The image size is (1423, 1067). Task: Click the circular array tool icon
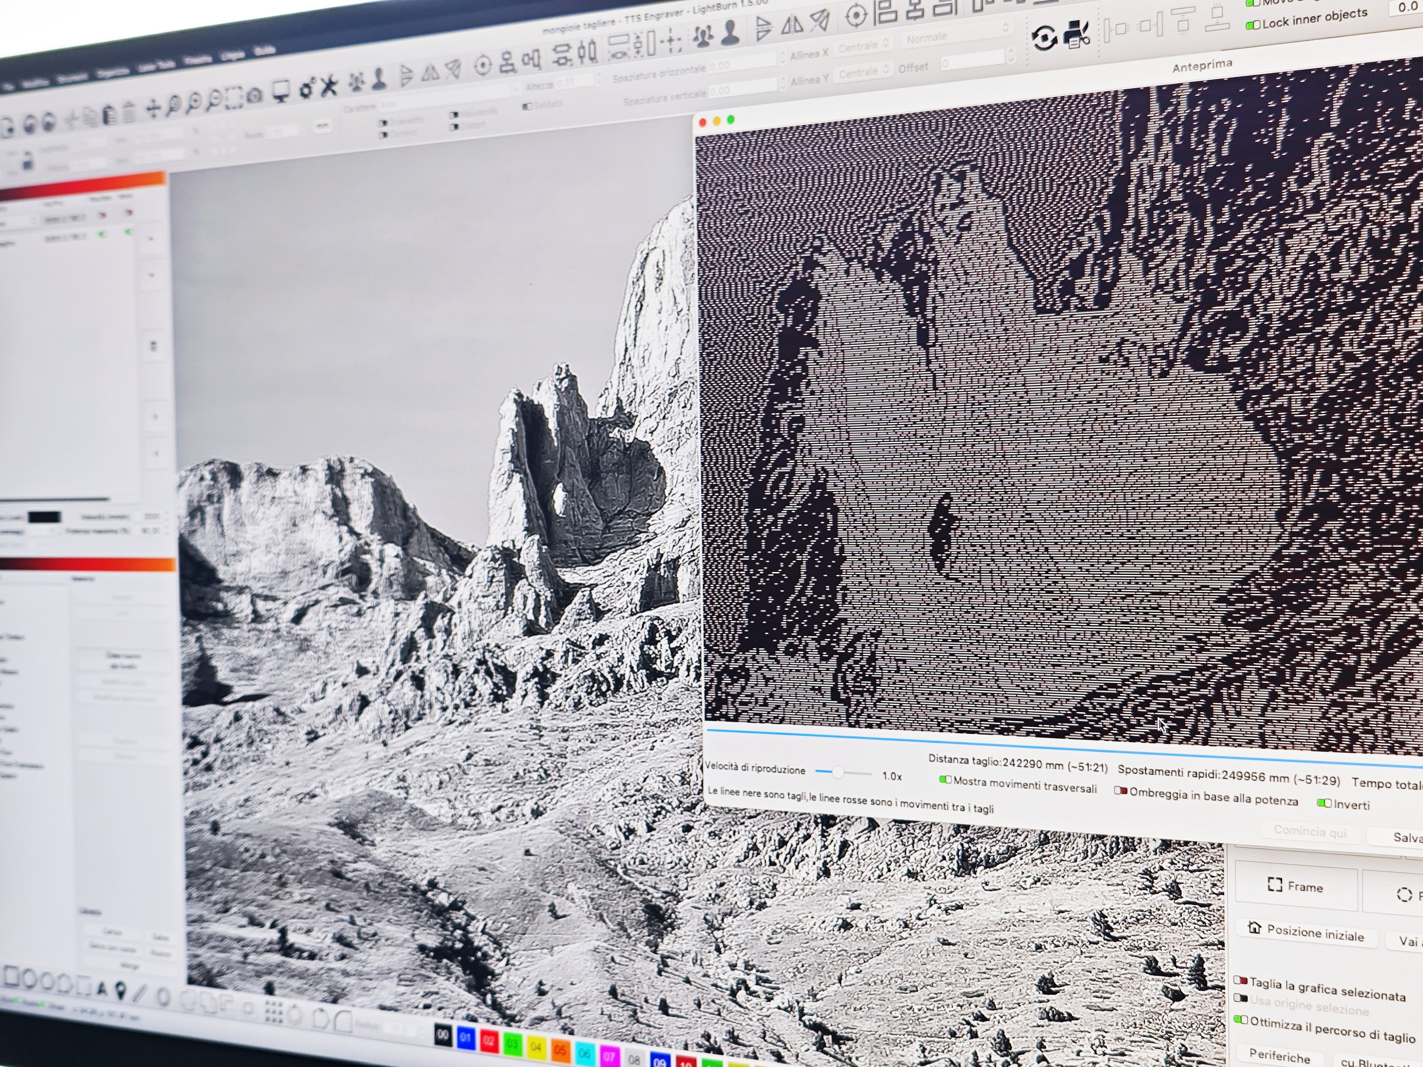click(295, 1014)
